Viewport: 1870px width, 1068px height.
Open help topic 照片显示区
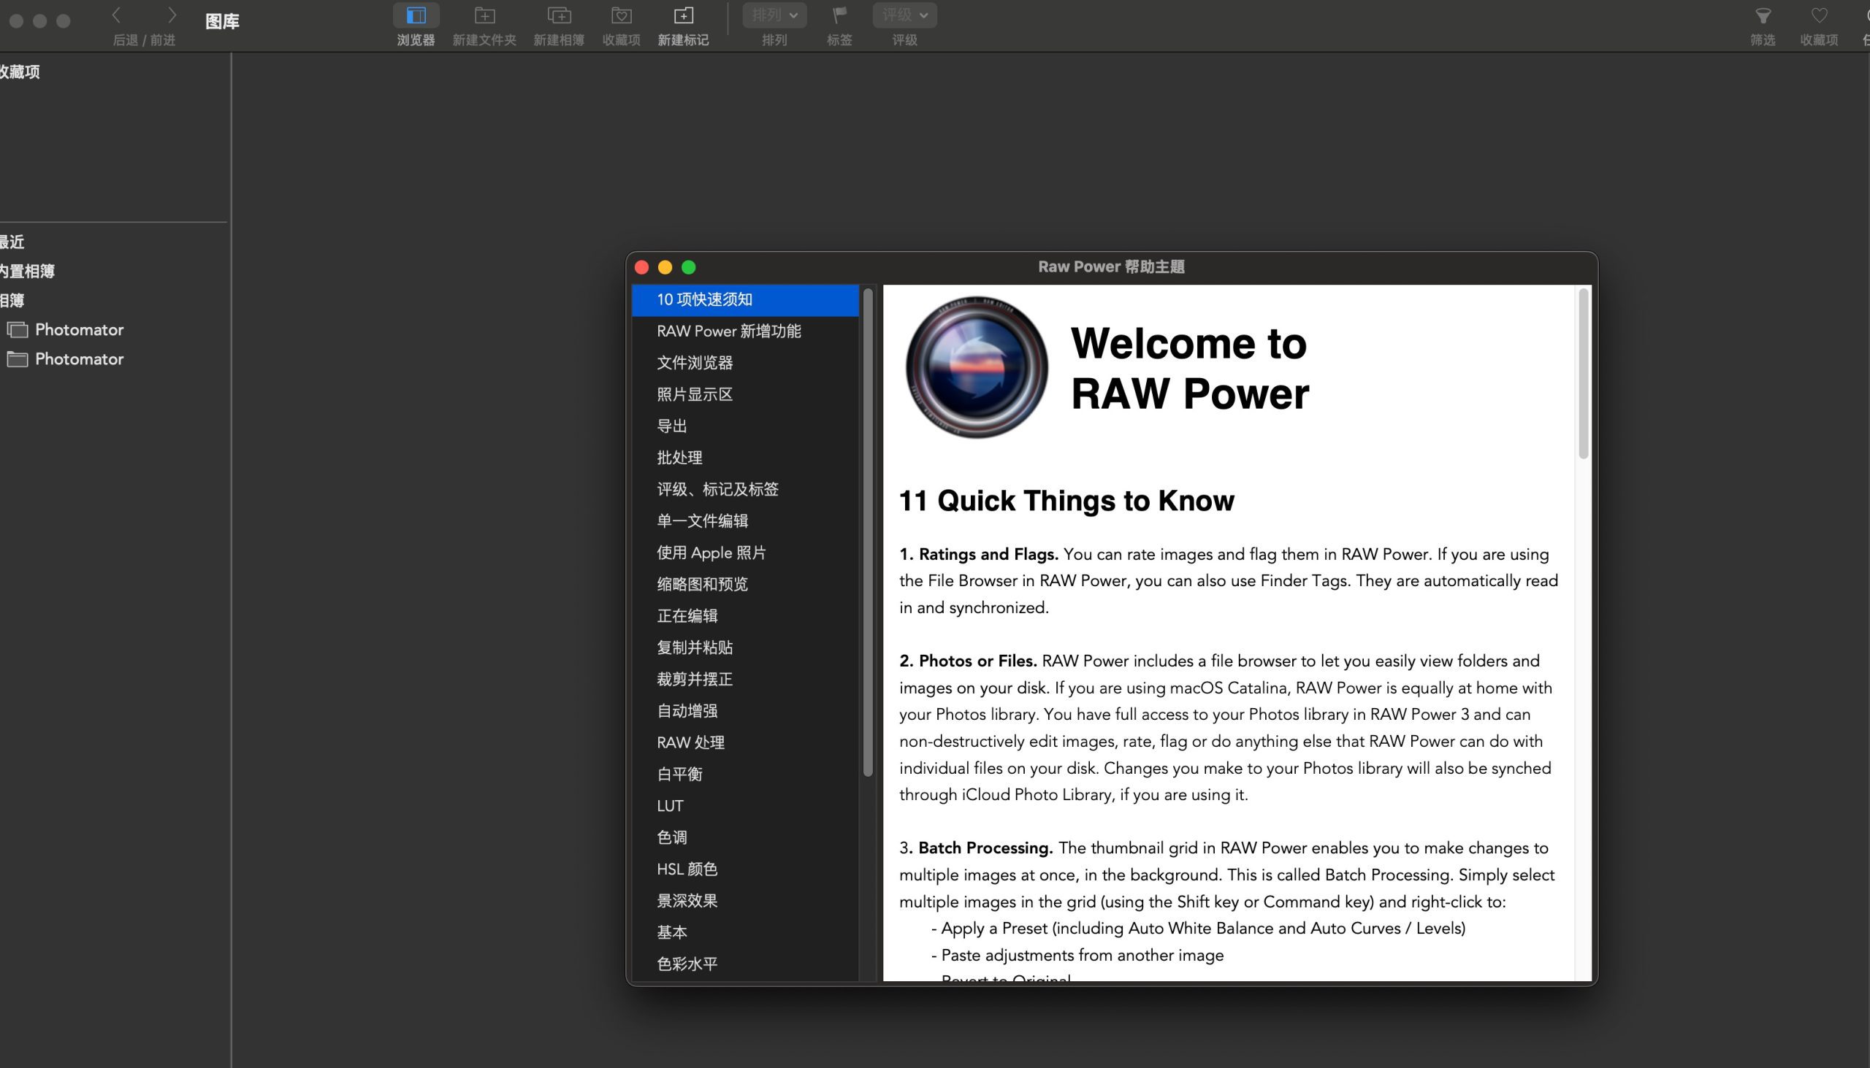click(745, 395)
